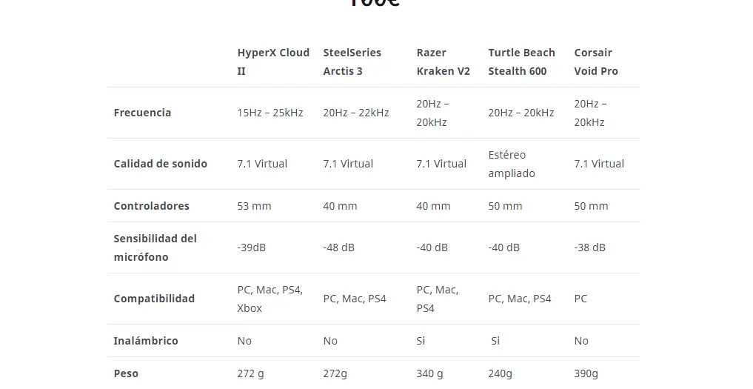Select the PC, Mac, PS4, Xbox cell

tap(270, 299)
